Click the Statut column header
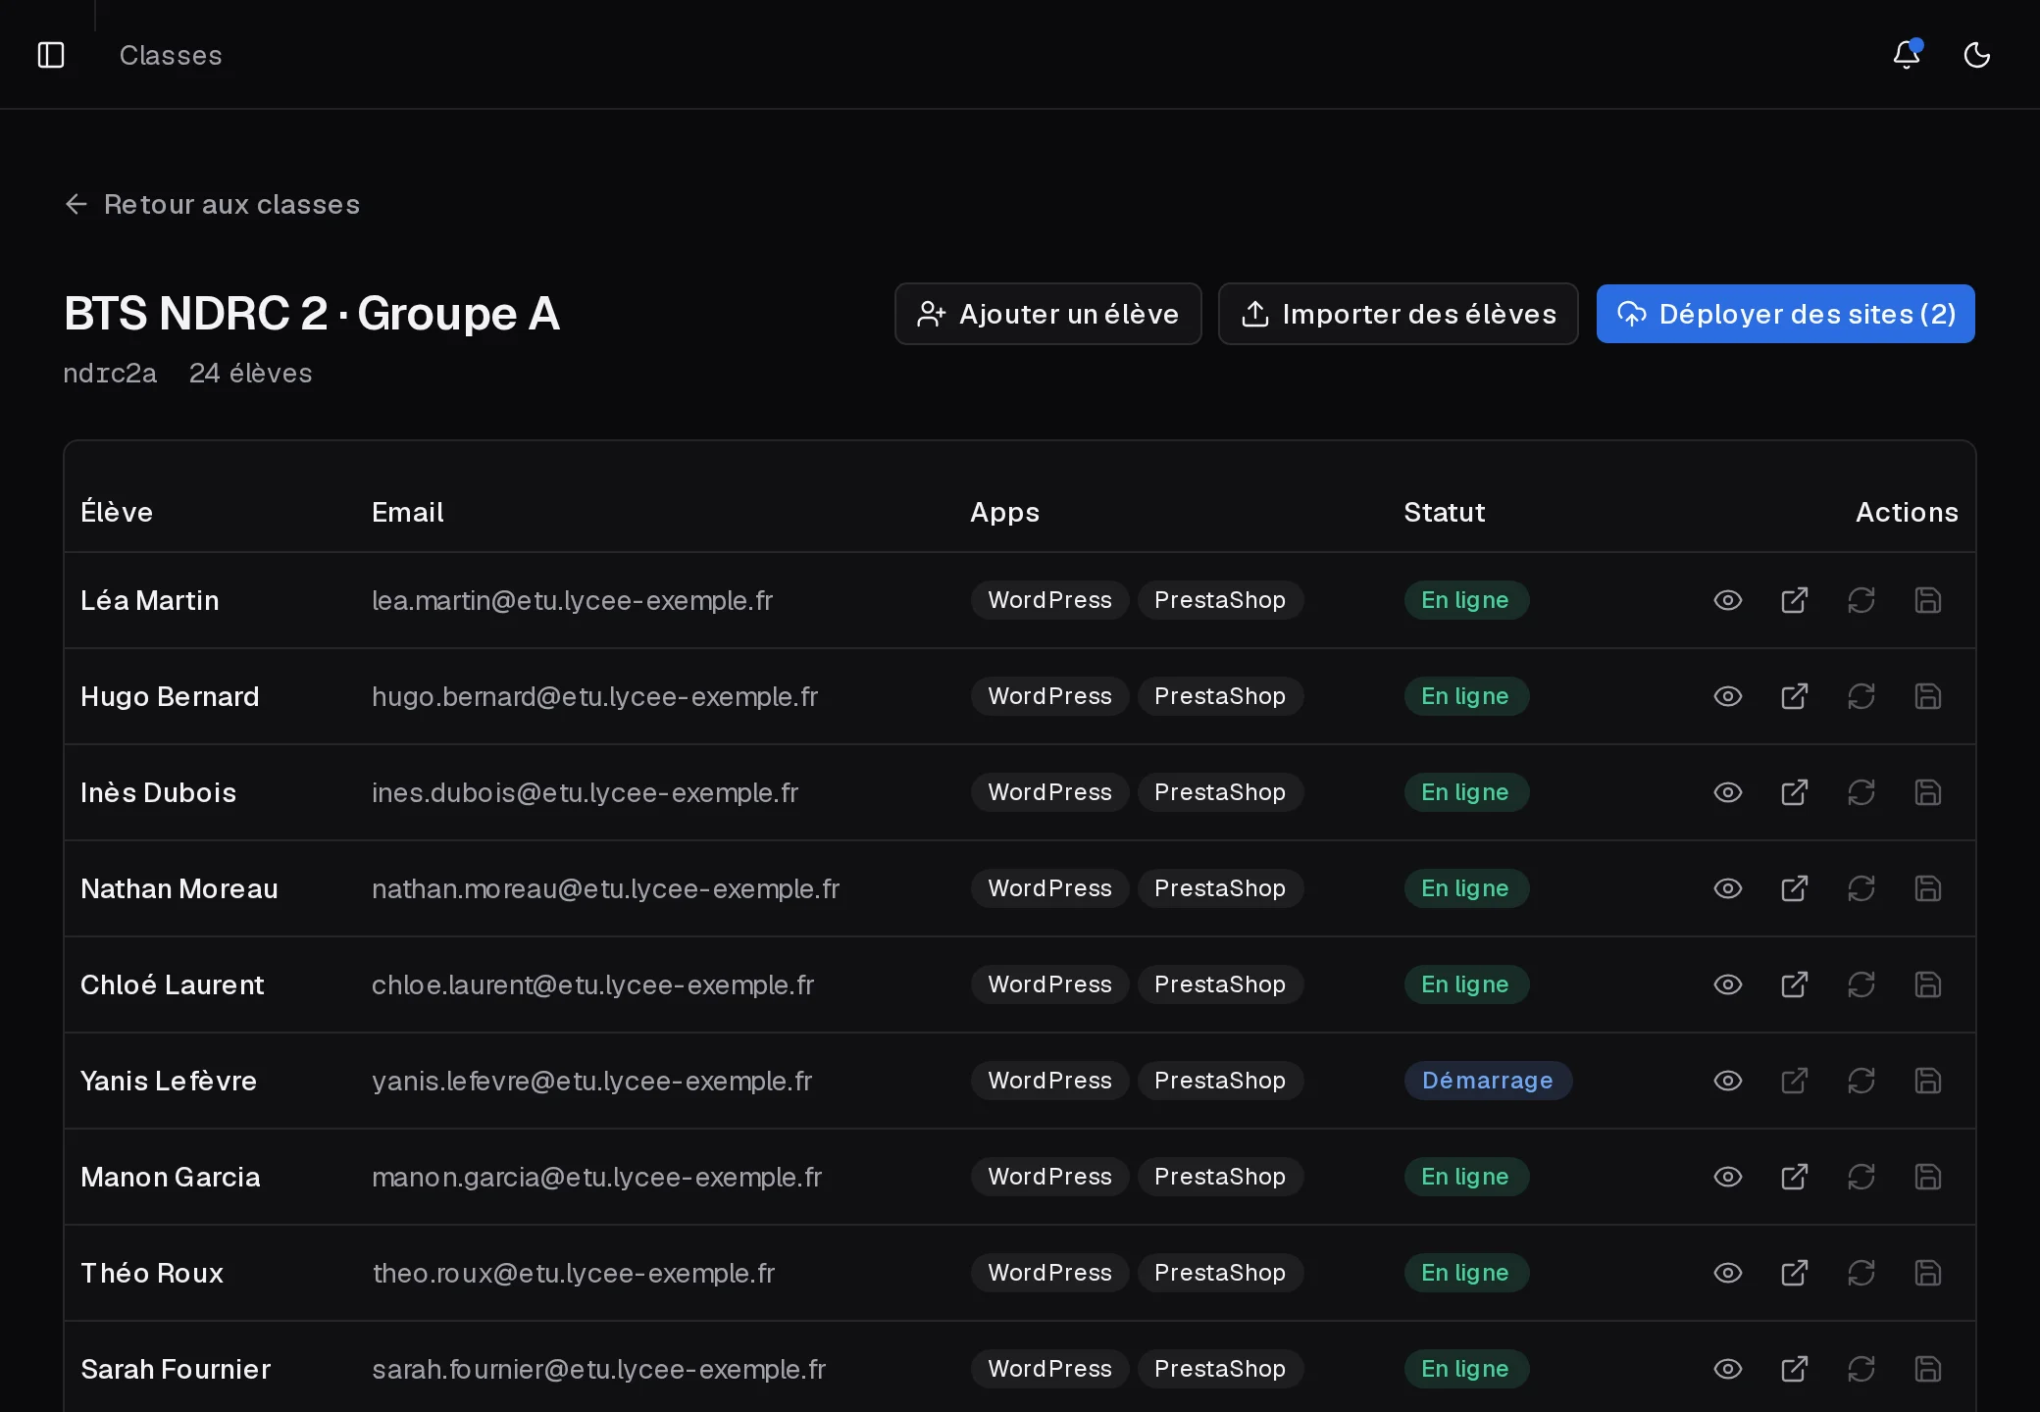Image resolution: width=2040 pixels, height=1412 pixels. coord(1444,512)
